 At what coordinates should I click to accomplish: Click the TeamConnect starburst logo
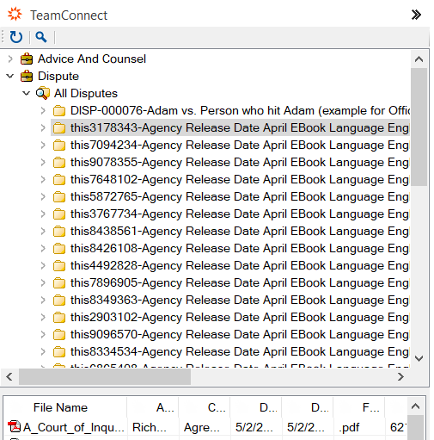tap(15, 15)
